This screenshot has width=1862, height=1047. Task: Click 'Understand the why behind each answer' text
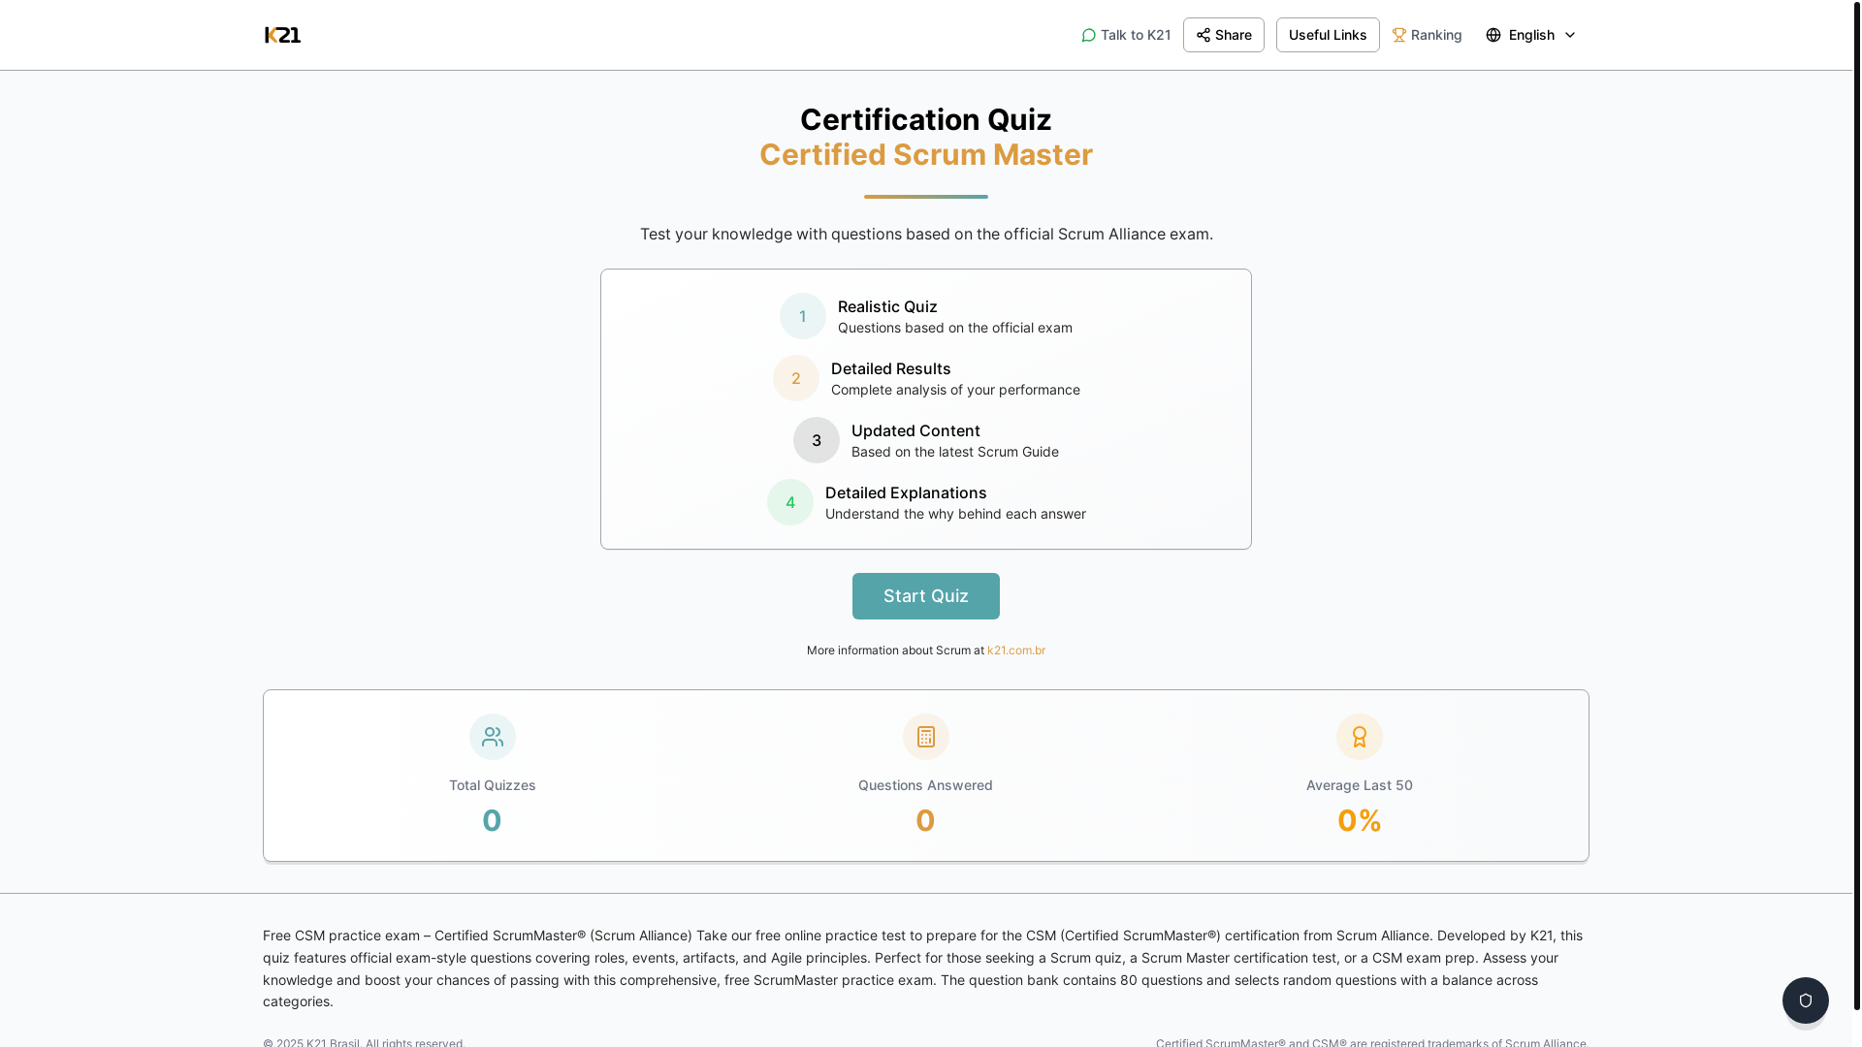point(955,514)
